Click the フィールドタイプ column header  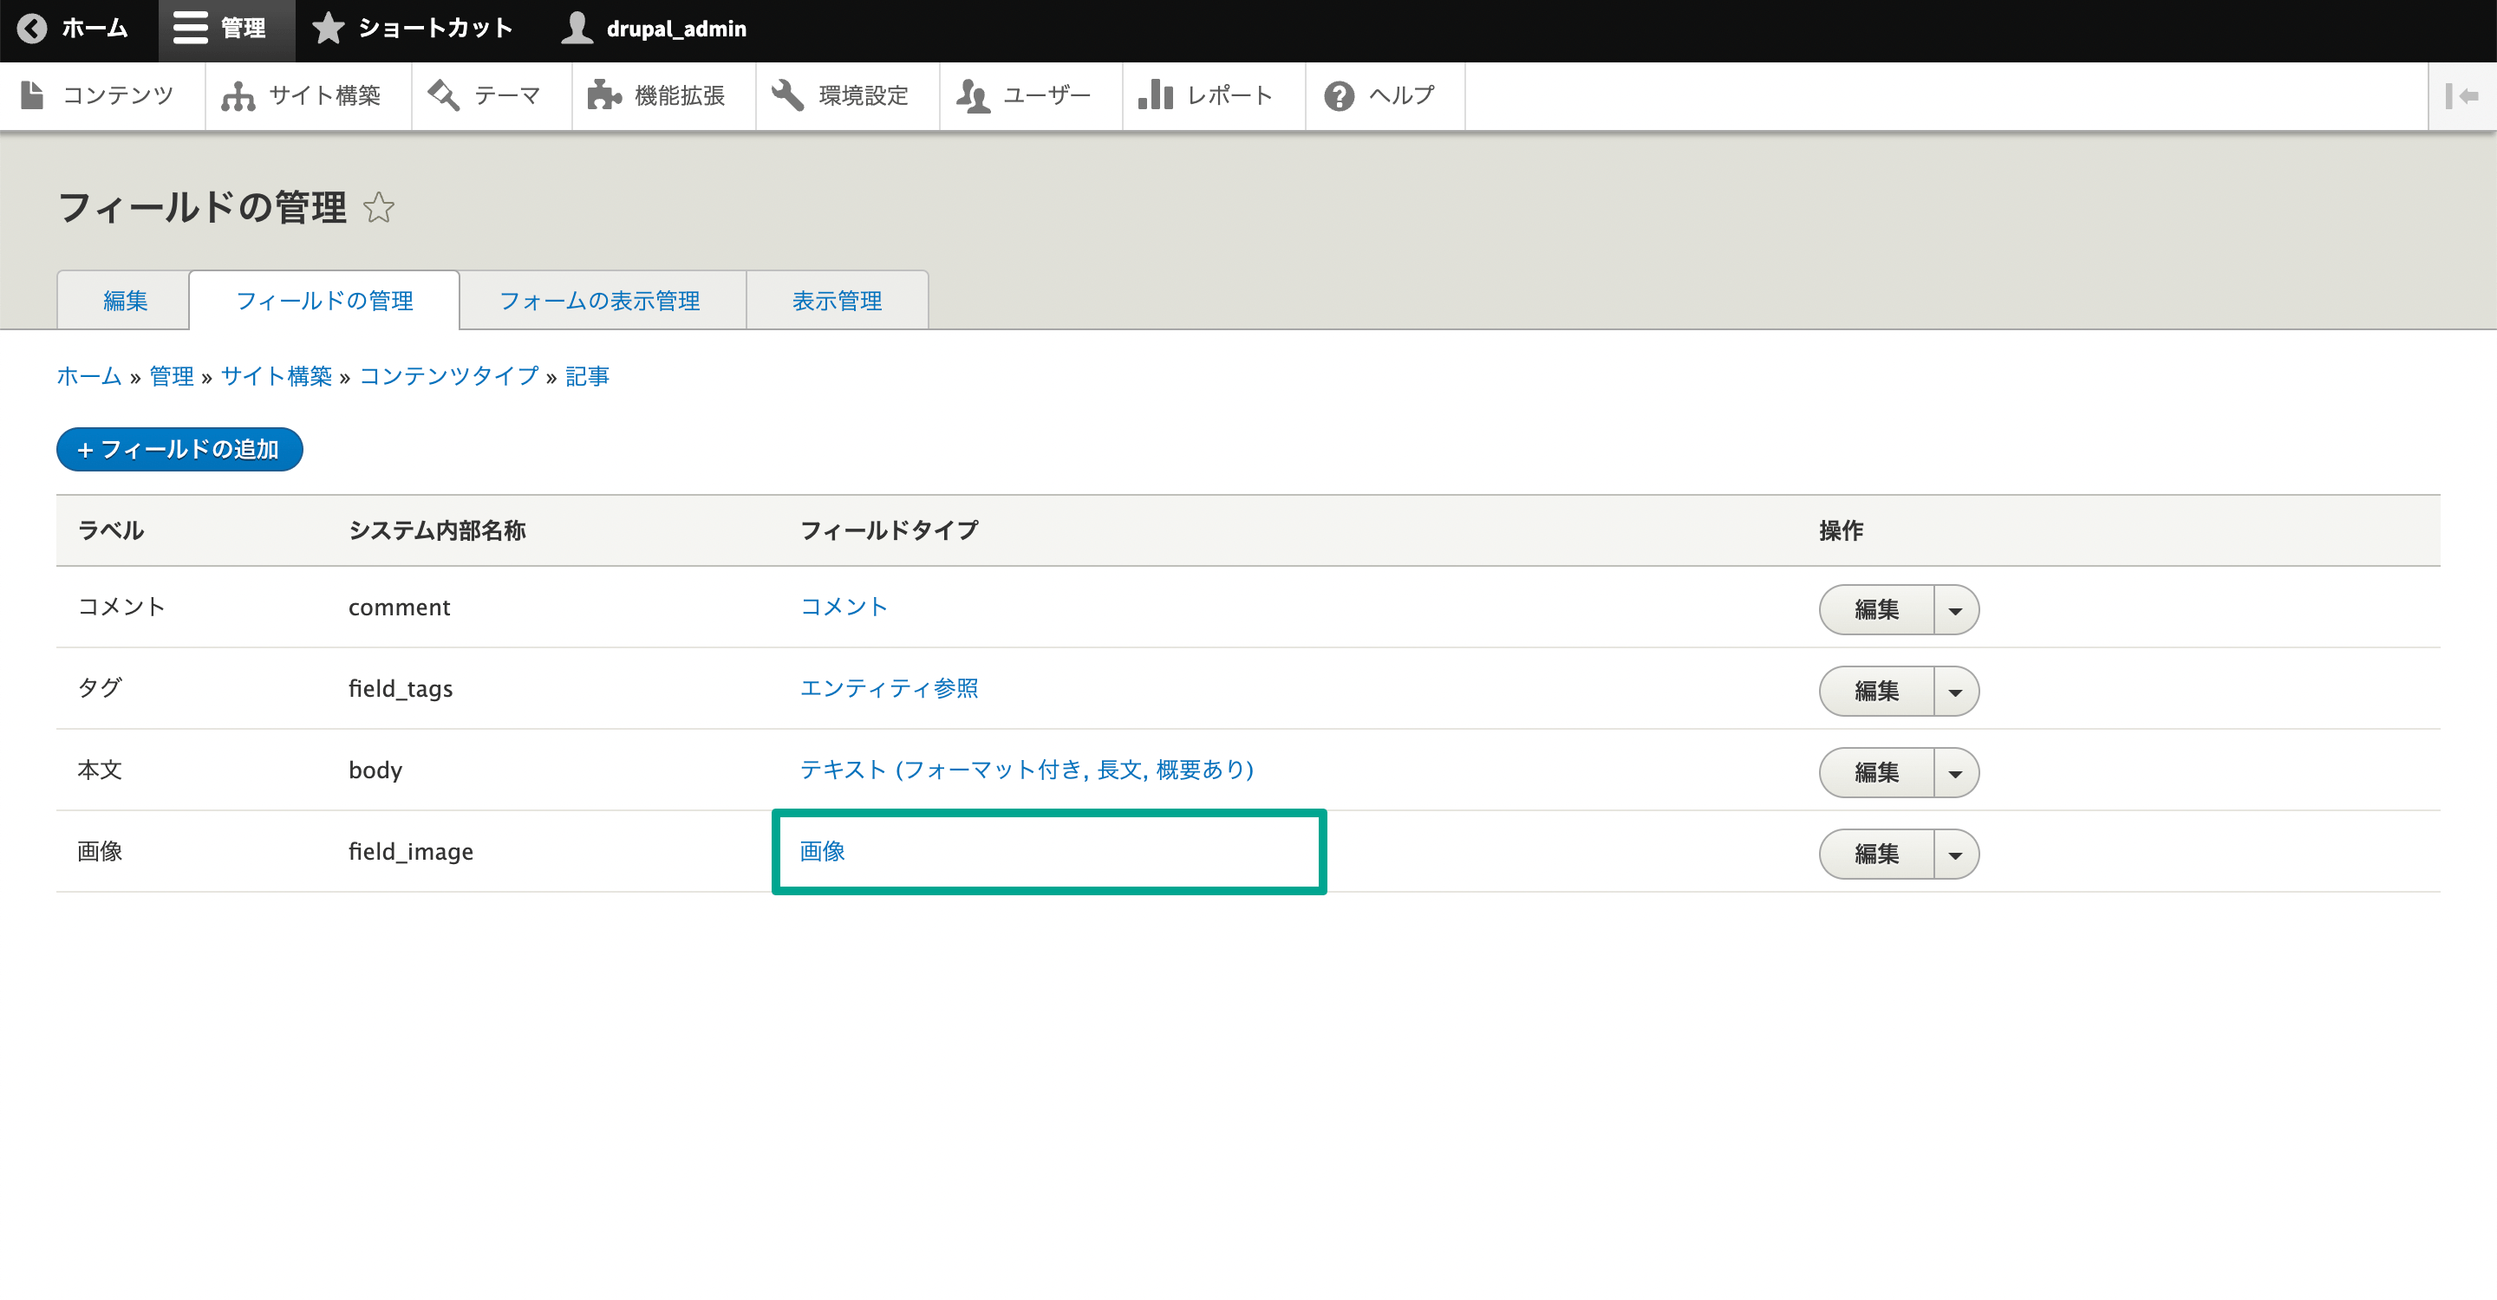click(889, 530)
